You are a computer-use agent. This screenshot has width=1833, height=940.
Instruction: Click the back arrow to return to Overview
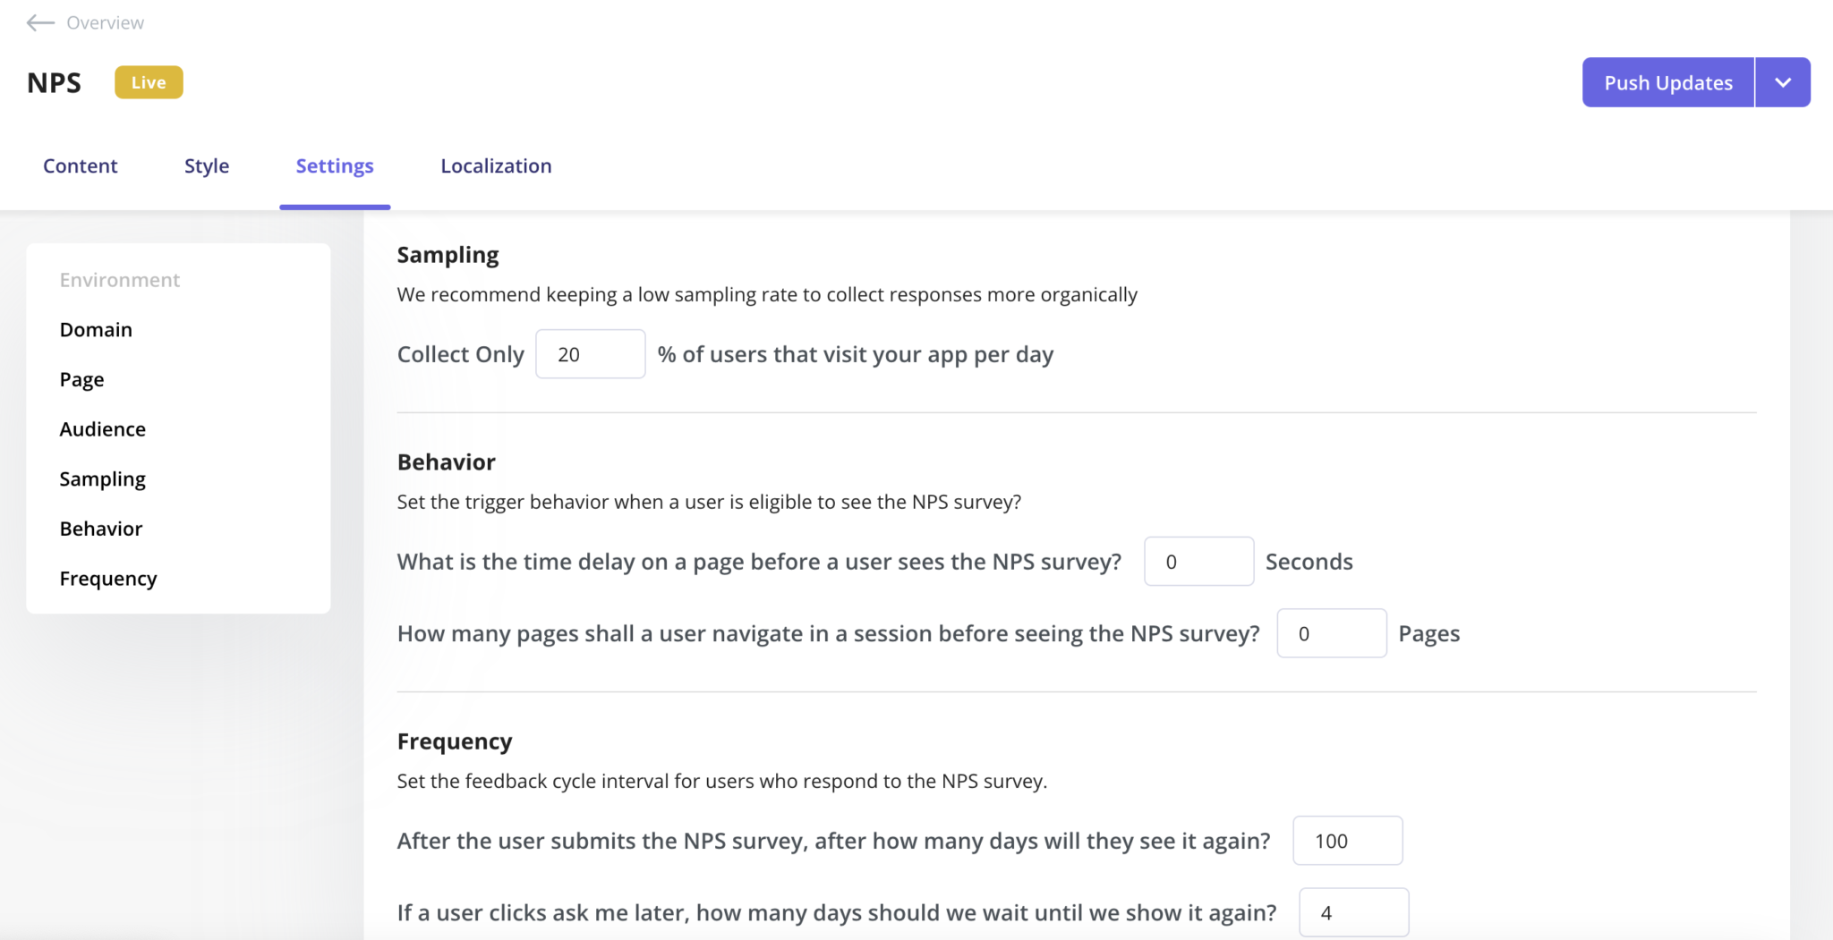tap(40, 22)
